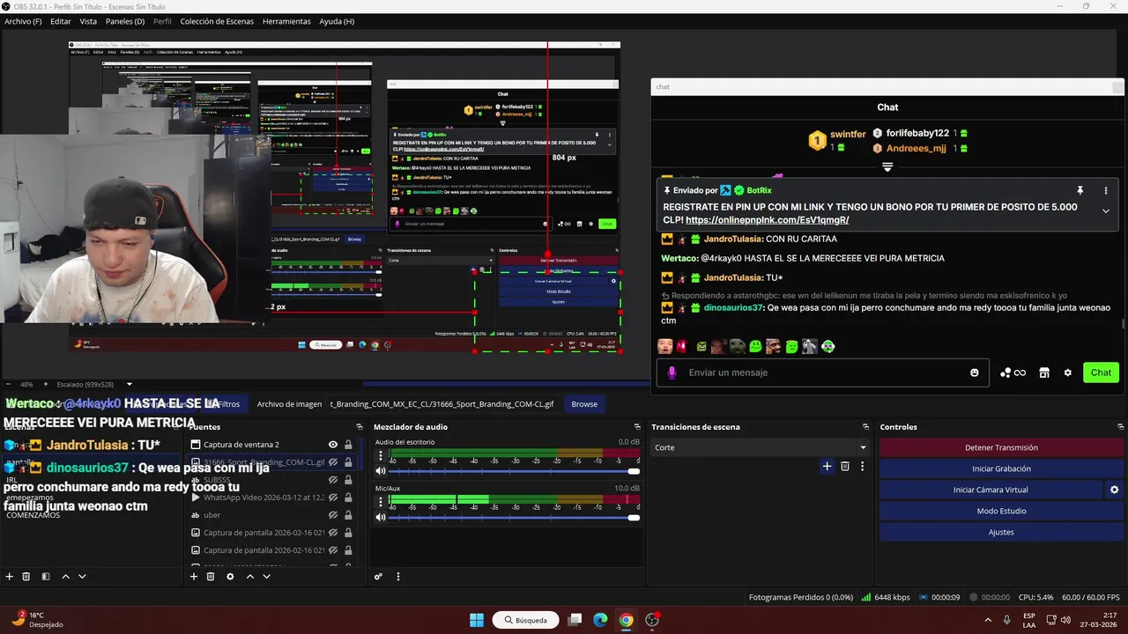
Task: Expand the pinned BotRix message chevron
Action: click(1106, 210)
